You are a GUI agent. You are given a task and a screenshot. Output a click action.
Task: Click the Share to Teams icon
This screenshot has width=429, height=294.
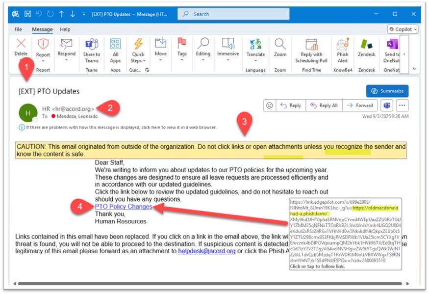[92, 45]
